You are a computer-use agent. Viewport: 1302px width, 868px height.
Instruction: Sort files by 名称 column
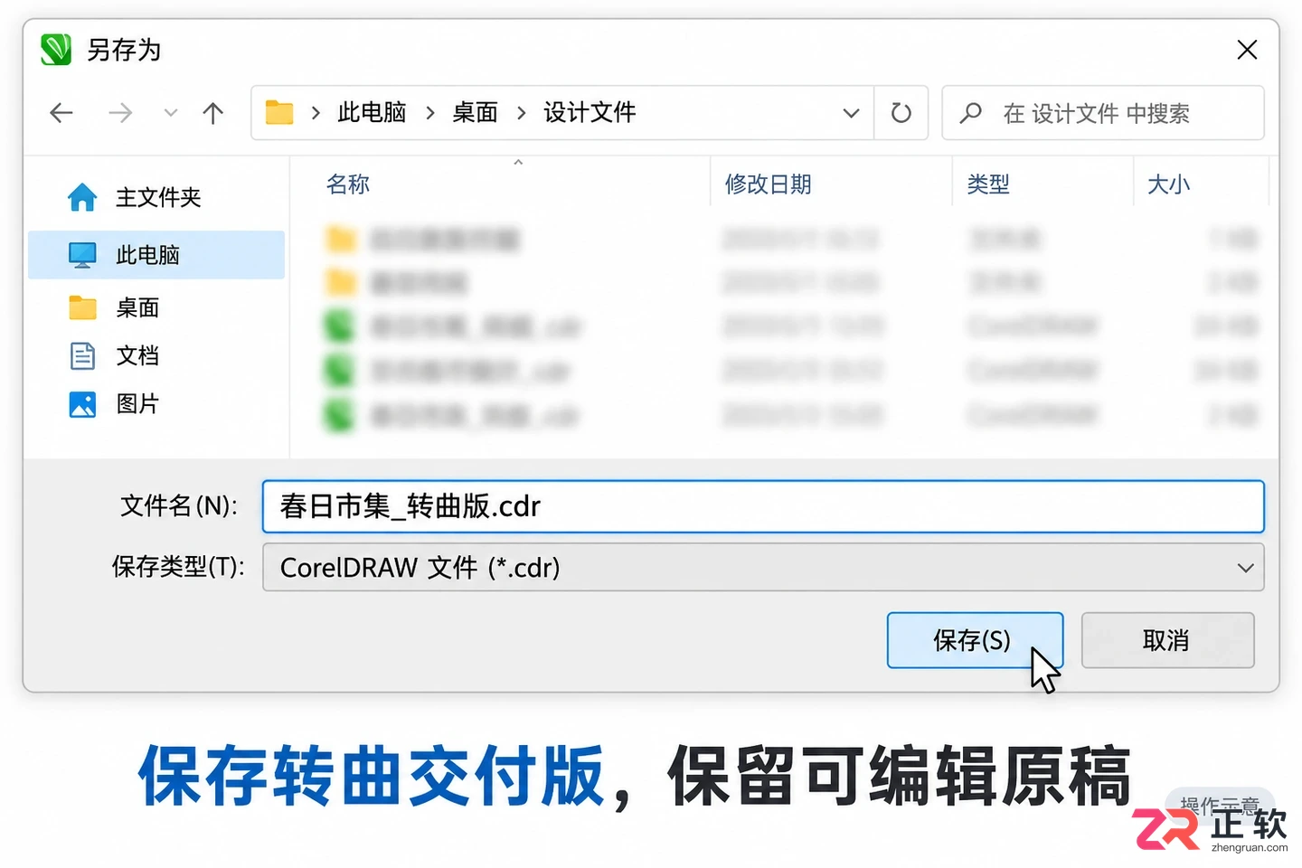coord(348,184)
